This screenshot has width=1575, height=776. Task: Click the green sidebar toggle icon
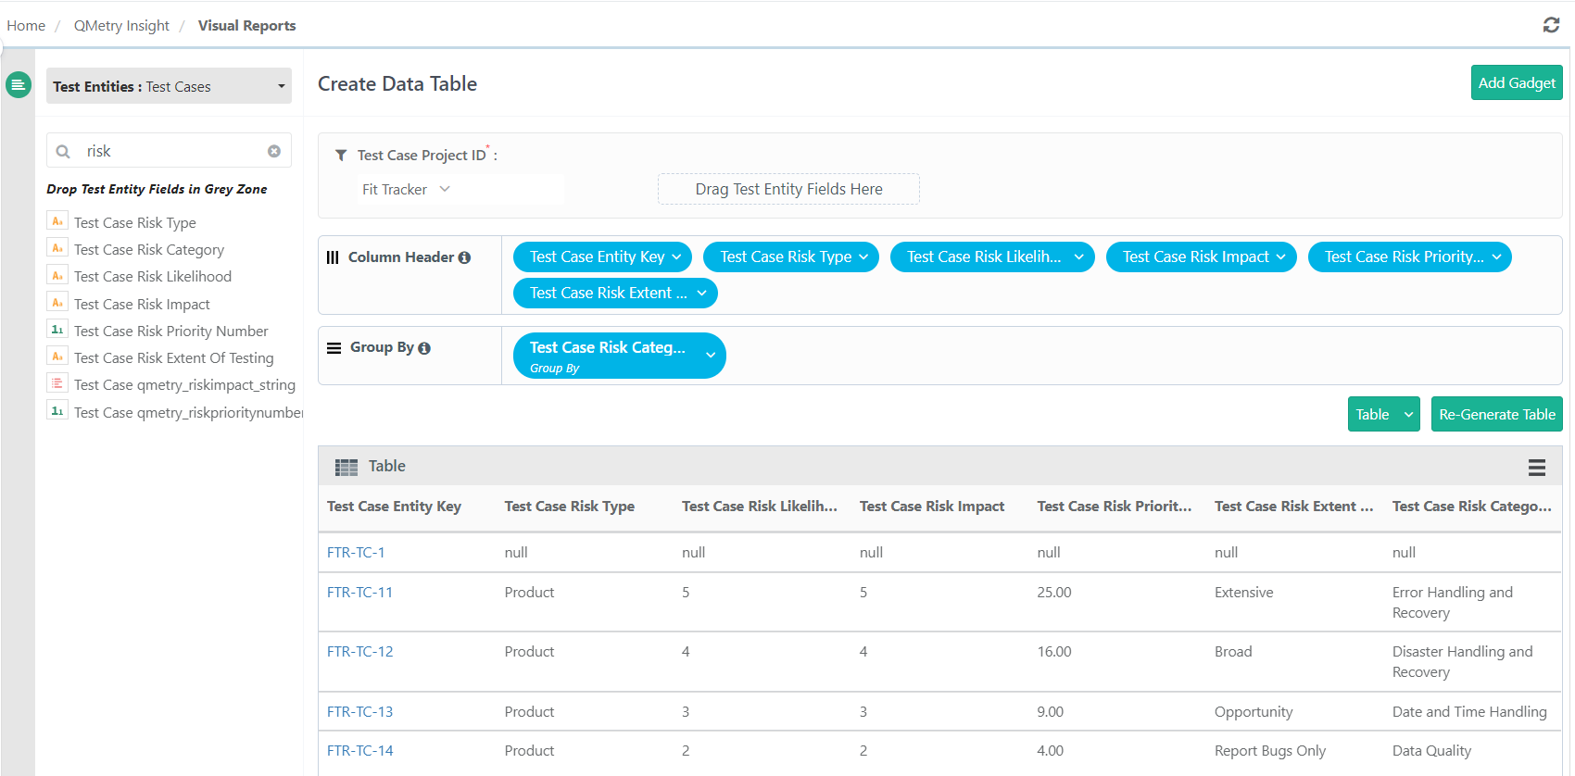pos(18,84)
